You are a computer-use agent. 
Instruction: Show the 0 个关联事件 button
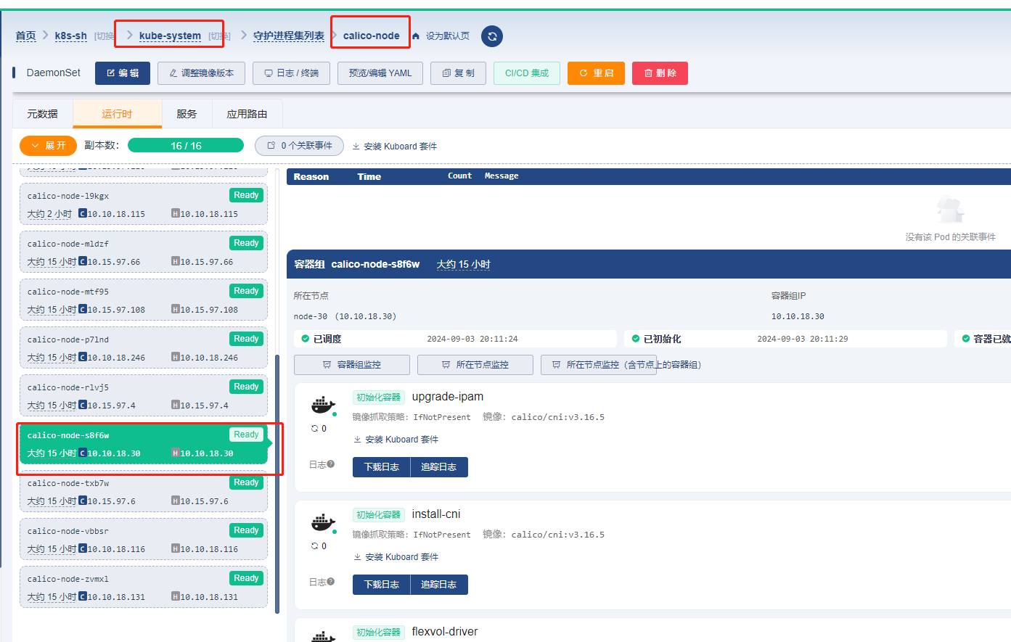pyautogui.click(x=299, y=146)
